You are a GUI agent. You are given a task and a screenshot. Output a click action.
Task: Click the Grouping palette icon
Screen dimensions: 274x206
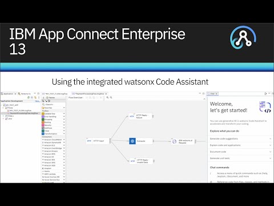(43, 120)
